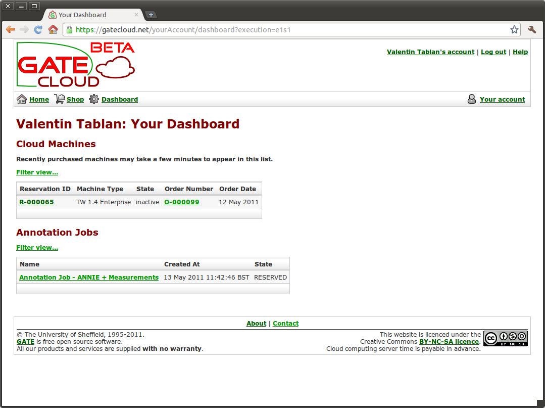545x408 pixels.
Task: Select the Your Dashboard browser tab
Action: (94, 15)
